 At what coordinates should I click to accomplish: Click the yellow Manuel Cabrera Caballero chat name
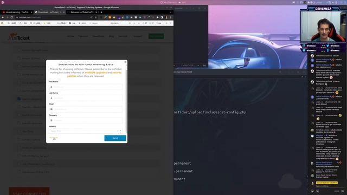click(327, 183)
